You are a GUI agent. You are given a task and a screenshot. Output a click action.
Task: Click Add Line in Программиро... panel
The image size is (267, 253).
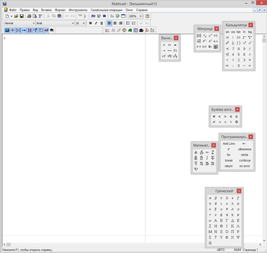(229, 144)
